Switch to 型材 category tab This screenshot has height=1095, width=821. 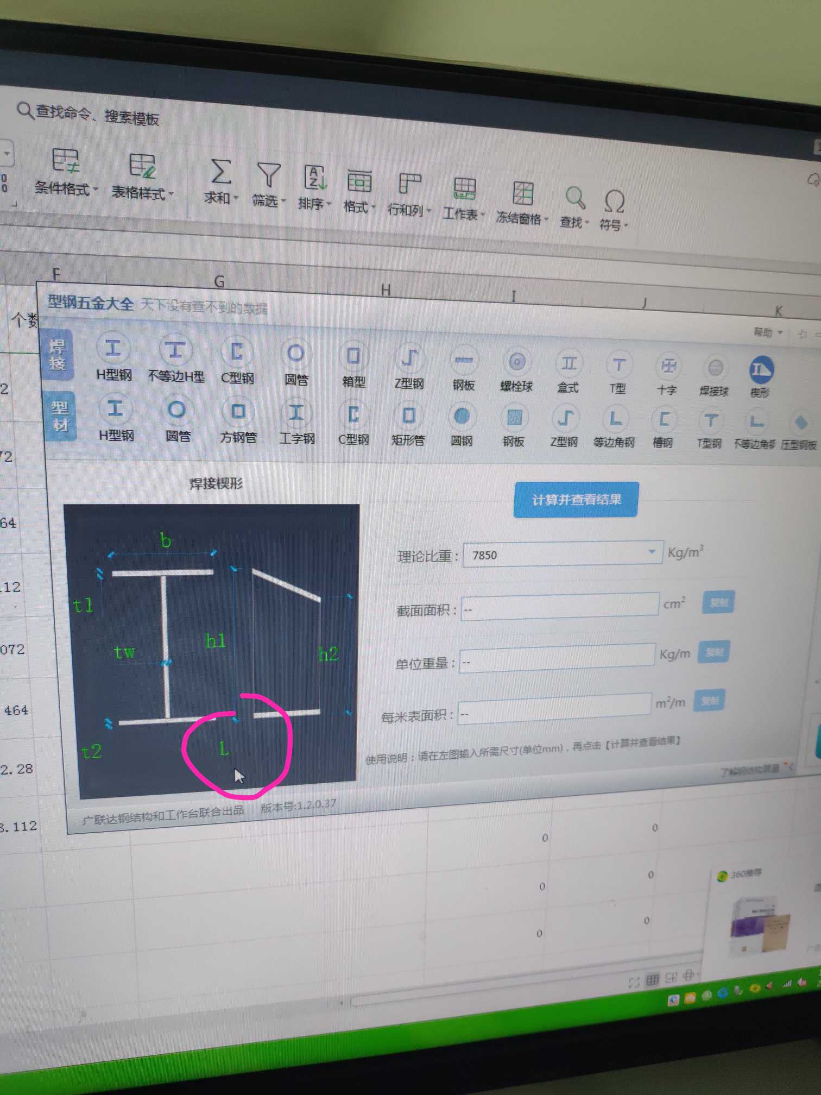tap(60, 416)
